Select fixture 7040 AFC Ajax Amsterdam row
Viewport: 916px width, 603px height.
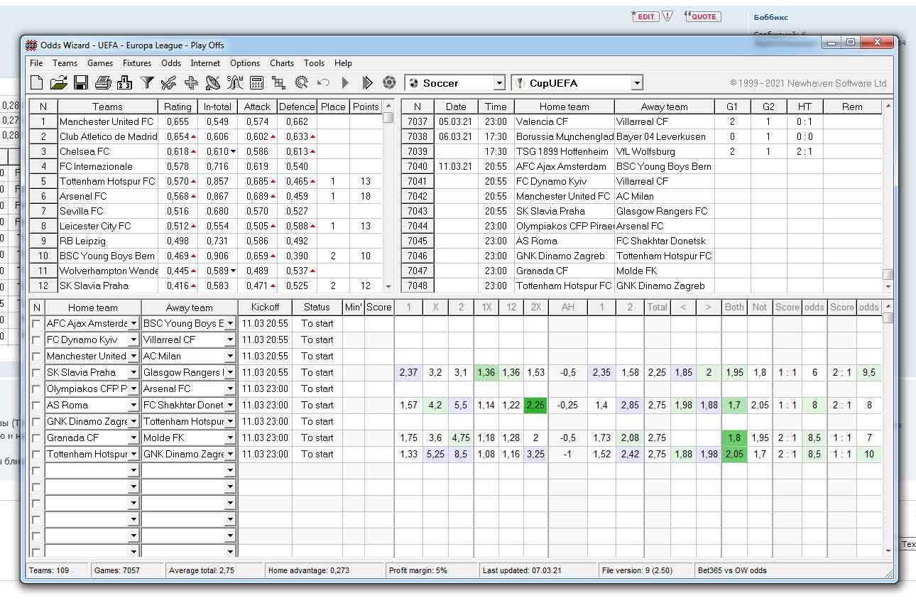click(641, 166)
